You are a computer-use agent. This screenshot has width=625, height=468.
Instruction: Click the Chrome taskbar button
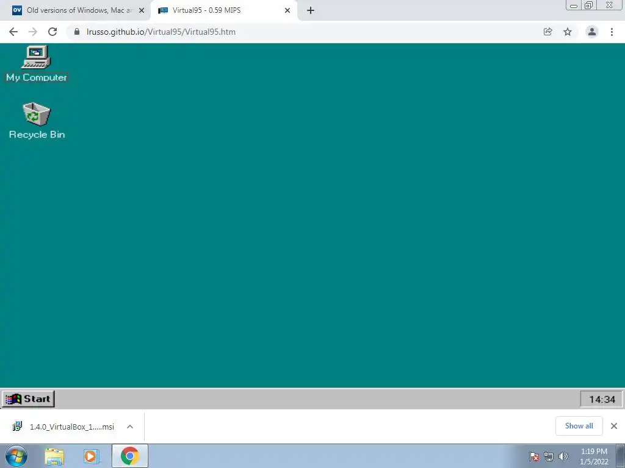point(130,456)
